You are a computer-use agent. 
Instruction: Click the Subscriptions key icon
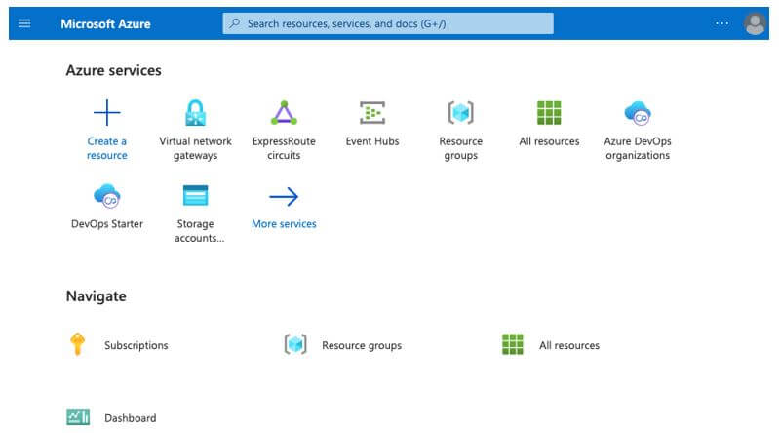tap(77, 344)
